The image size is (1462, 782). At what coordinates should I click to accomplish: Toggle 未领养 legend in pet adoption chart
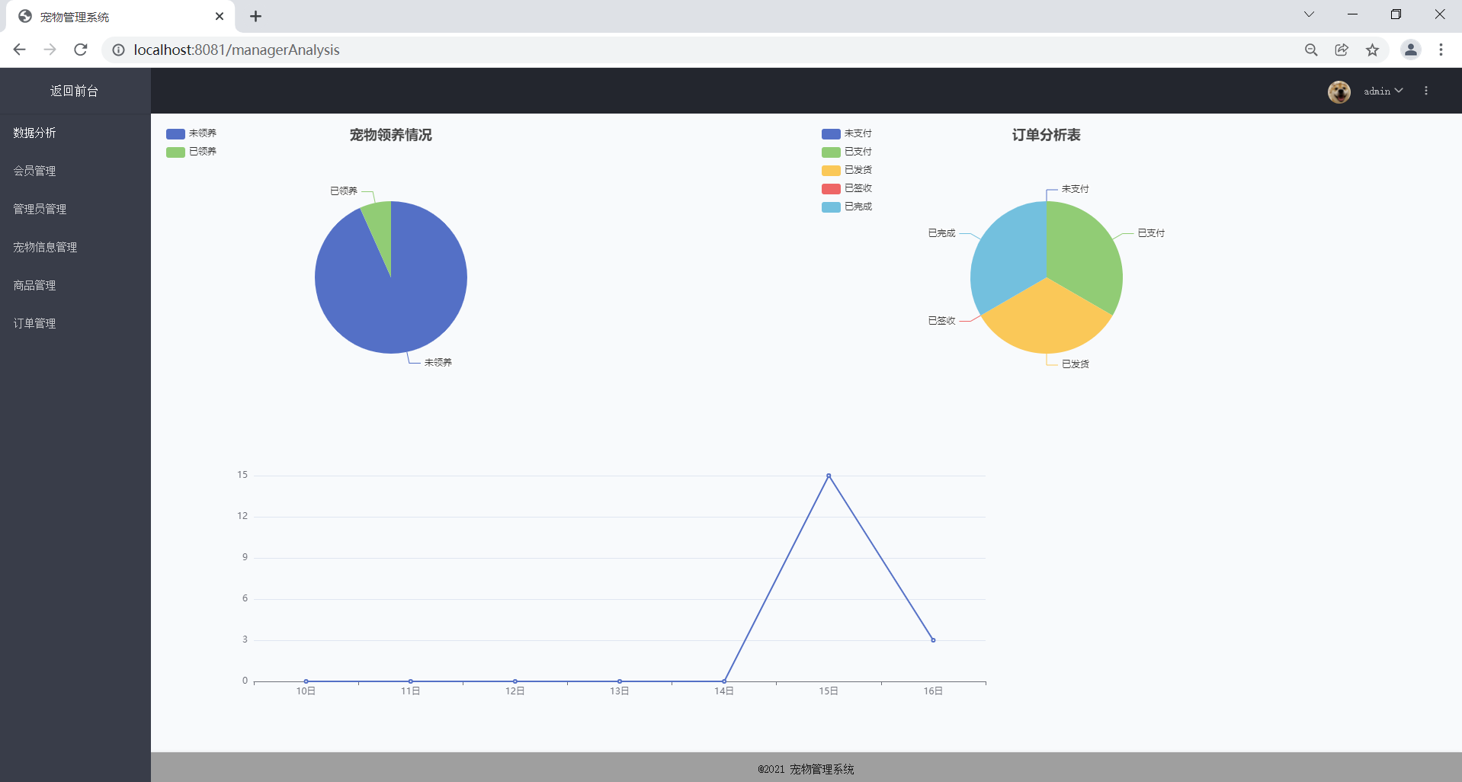191,133
